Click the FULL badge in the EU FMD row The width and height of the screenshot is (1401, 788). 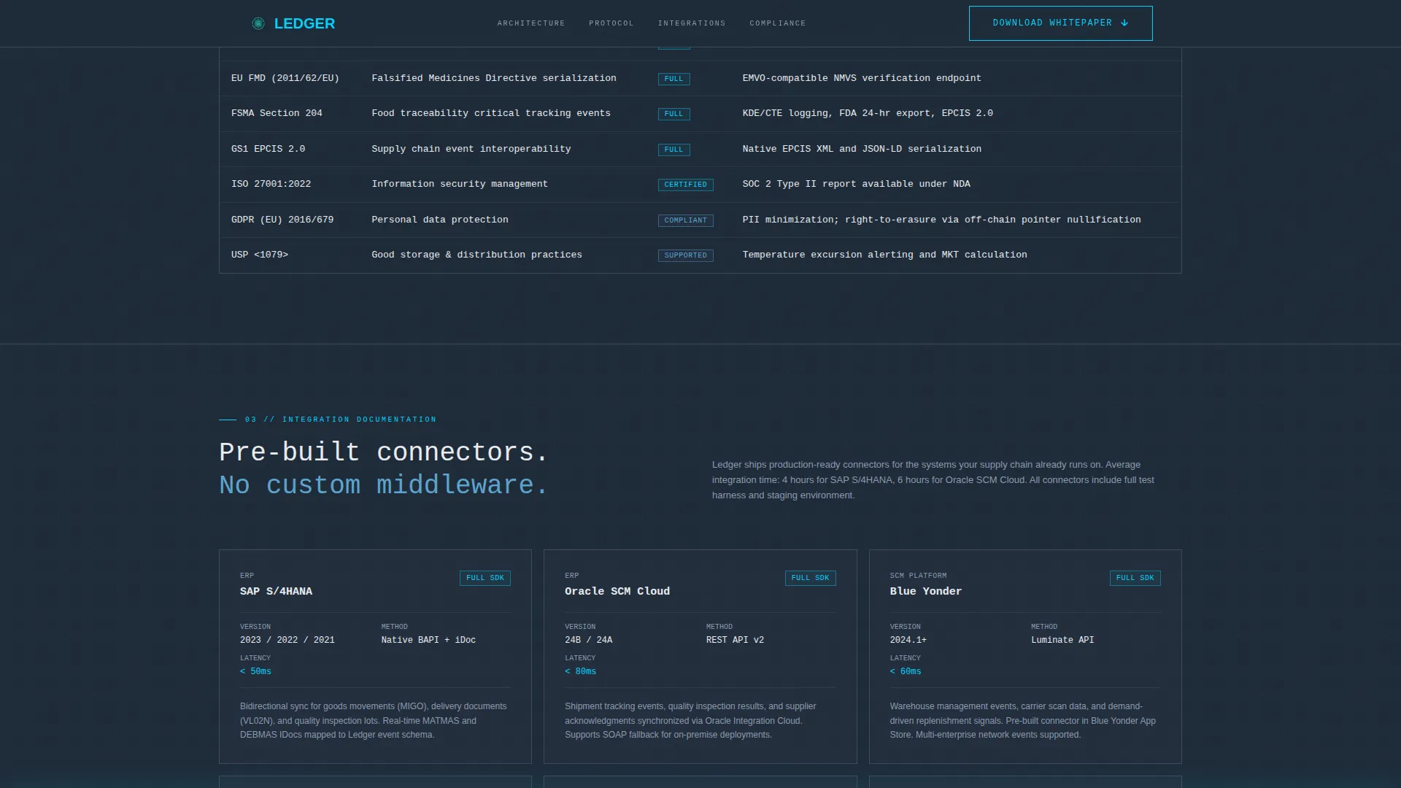[x=674, y=79]
